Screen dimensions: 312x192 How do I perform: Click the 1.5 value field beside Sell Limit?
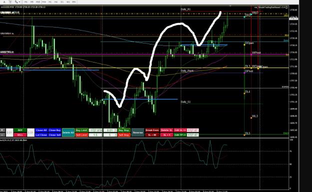click(96, 135)
